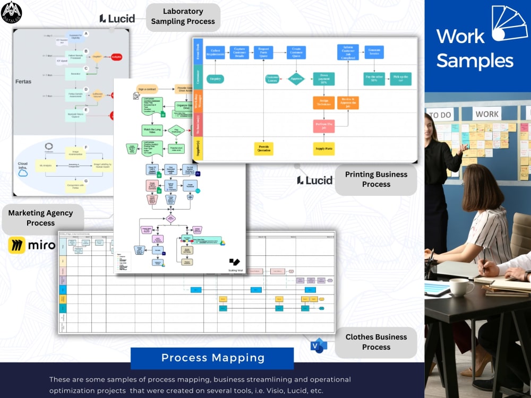
Task: Click the grey circular arrows icon in lab diagram
Action: tap(49, 146)
